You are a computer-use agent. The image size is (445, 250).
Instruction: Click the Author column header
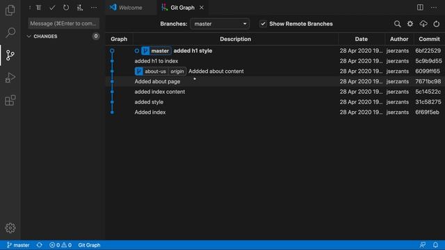tap(399, 39)
